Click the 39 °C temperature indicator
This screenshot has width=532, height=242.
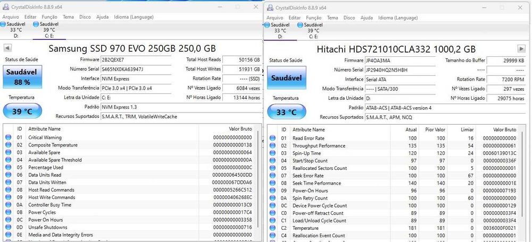pyautogui.click(x=22, y=111)
